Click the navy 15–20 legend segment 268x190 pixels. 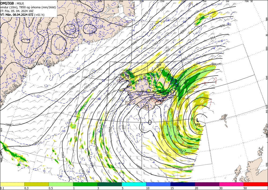183,184
